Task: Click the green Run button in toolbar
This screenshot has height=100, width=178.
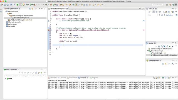Action: (x=31, y=5)
